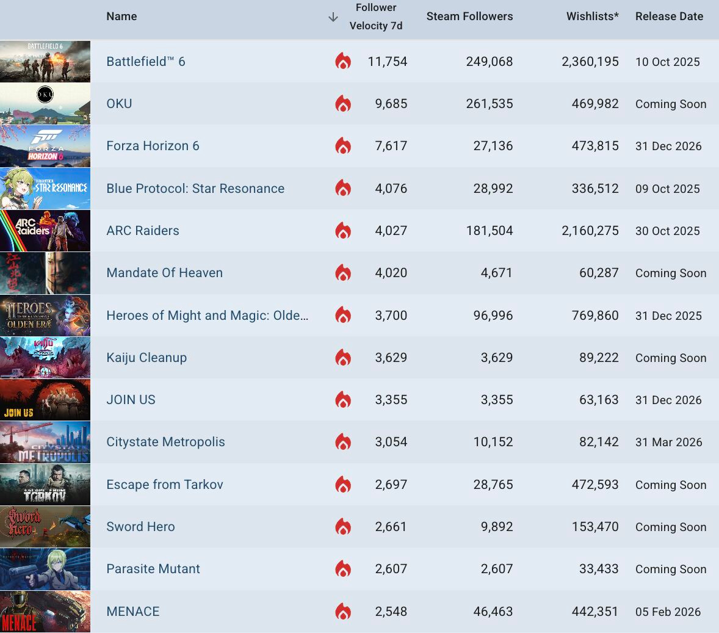Sort by Release Date column header

click(x=669, y=16)
